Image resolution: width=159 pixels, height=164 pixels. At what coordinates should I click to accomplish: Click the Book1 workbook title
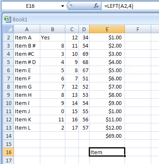pos(20,20)
